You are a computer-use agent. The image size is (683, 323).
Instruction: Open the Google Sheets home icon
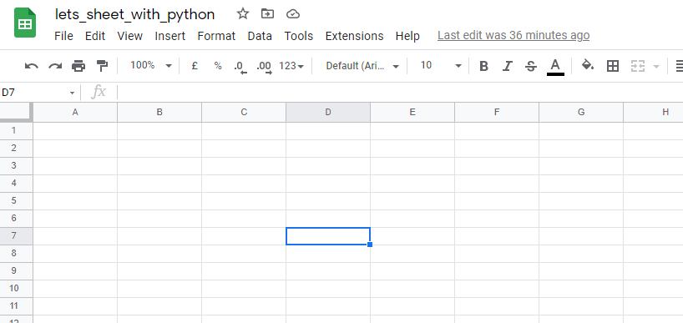pyautogui.click(x=25, y=23)
